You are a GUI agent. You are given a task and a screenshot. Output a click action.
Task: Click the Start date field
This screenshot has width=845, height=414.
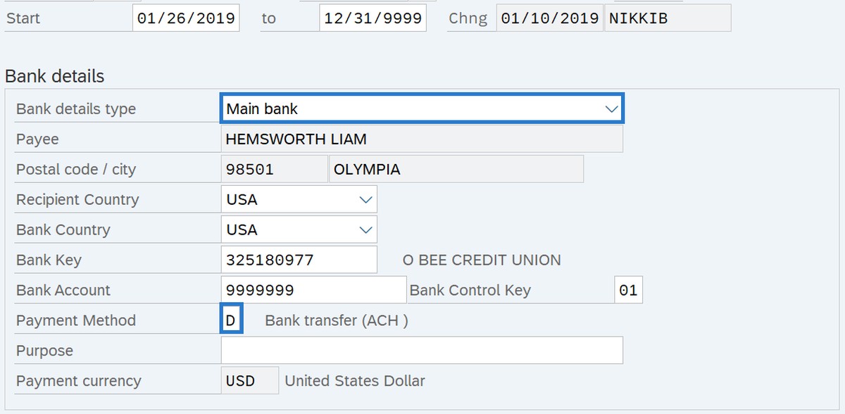coord(186,18)
